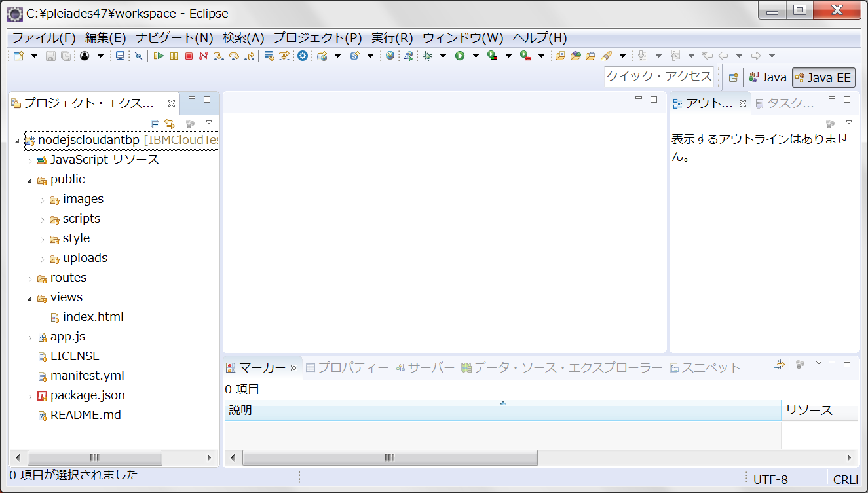This screenshot has height=493, width=868.
Task: Select README.md in the tree
Action: tap(85, 415)
